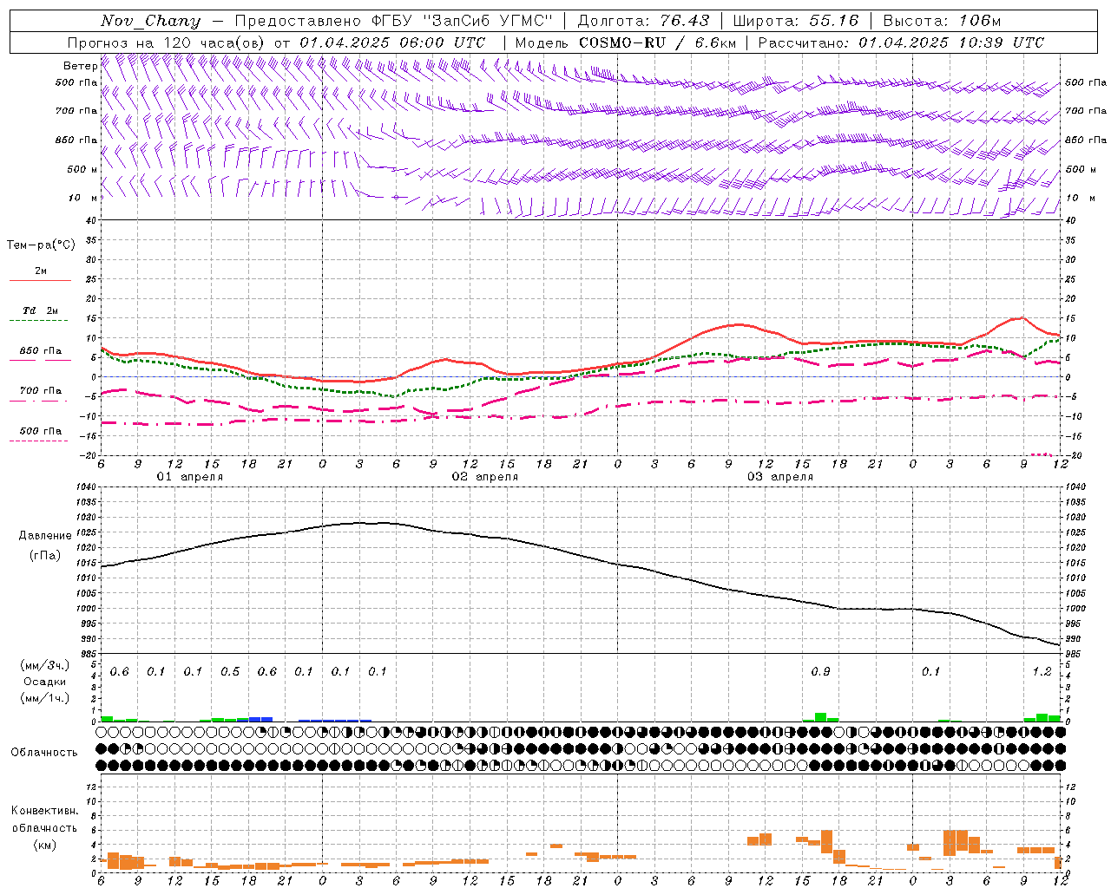Click the 0.5 precipitation amount value

click(230, 672)
